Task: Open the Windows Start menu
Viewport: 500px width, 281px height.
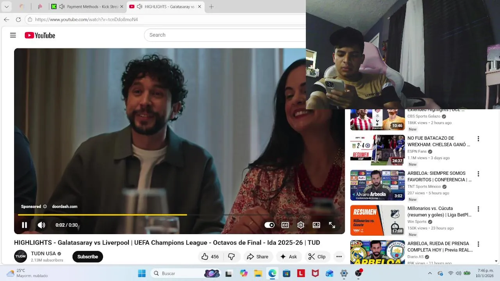Action: coord(142,274)
